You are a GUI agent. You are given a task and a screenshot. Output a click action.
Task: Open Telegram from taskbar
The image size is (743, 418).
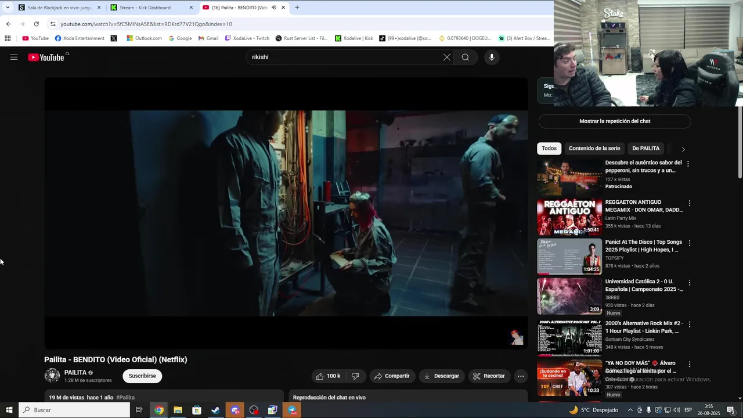pos(292,410)
